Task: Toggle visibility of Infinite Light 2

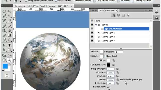Action: click(92, 37)
